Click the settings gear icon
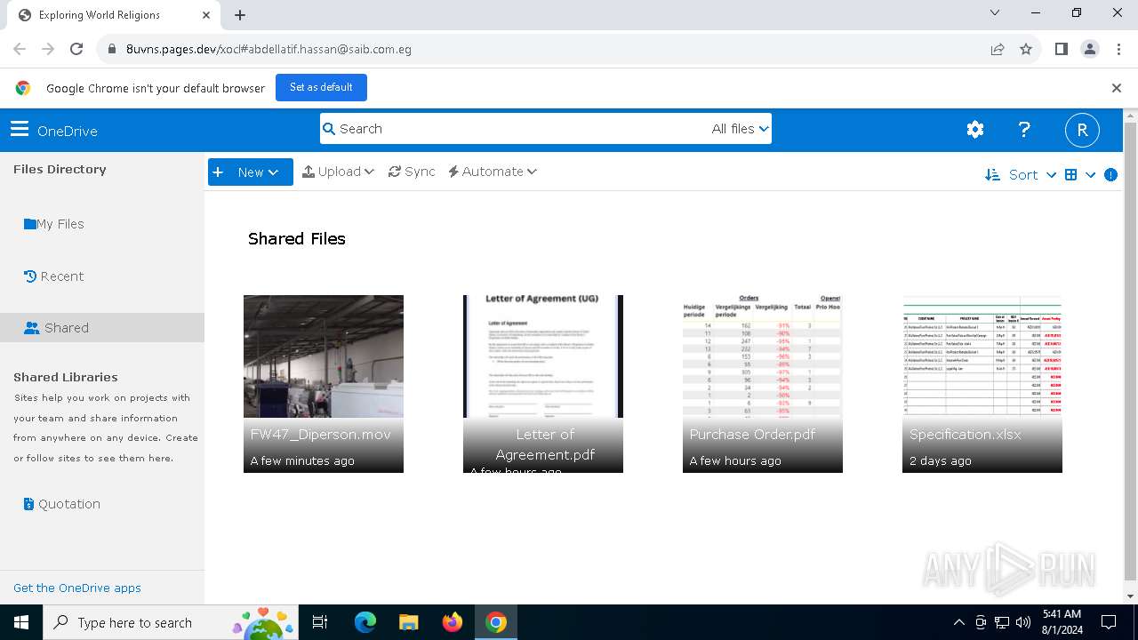Image resolution: width=1138 pixels, height=640 pixels. click(975, 130)
